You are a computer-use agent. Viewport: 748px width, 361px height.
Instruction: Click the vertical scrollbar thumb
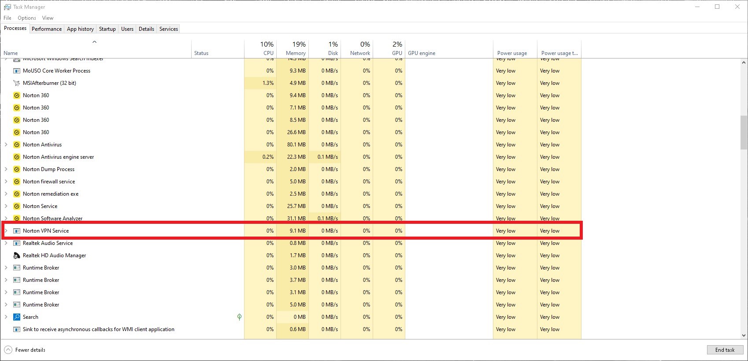(744, 132)
